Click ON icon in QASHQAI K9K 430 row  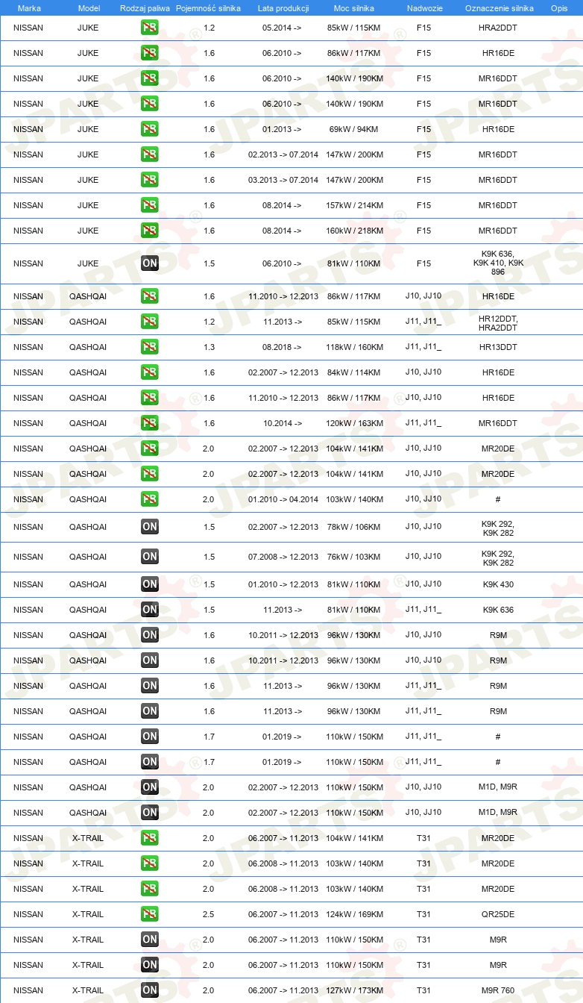pos(150,584)
